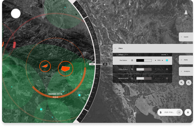Click the red rectangle marker on the red ring
The image size is (195, 127).
(14, 45)
